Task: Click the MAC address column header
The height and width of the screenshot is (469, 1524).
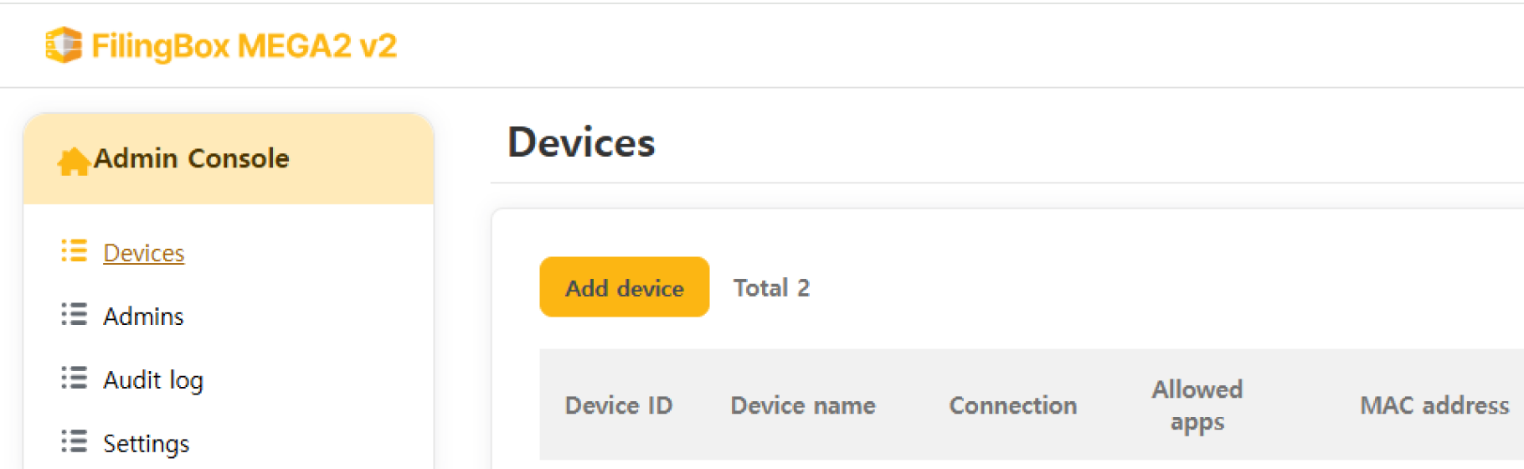Action: coord(1434,405)
